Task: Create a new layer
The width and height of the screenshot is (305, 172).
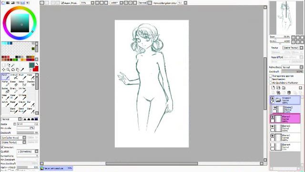Action: 273,88
